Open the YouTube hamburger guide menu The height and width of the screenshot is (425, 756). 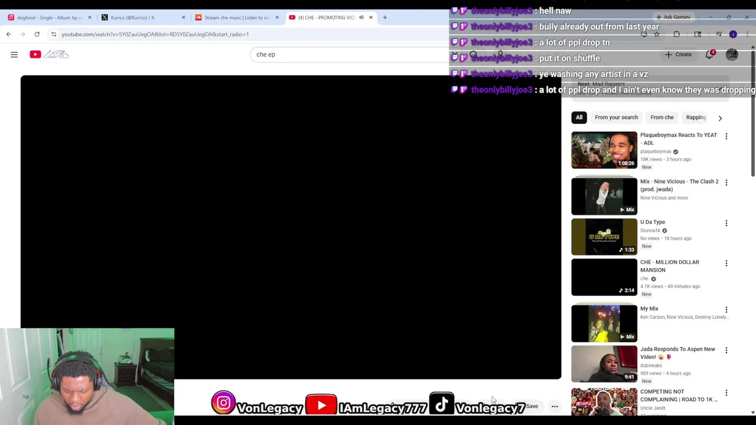(14, 54)
